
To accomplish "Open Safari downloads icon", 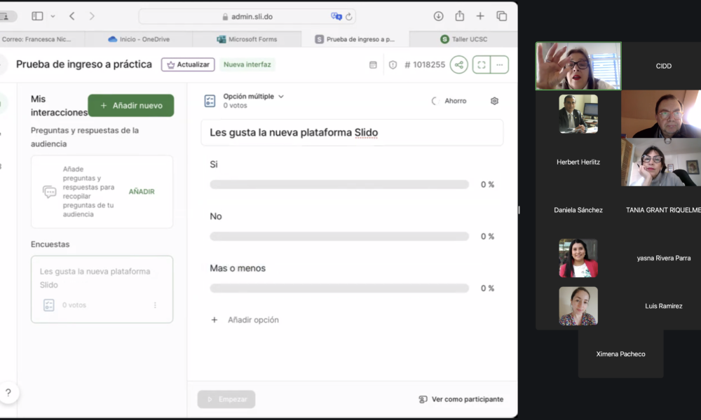I will pyautogui.click(x=438, y=16).
